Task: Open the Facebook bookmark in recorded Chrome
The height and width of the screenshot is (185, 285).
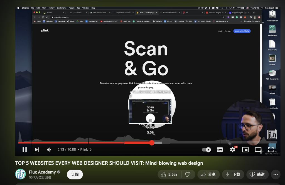Action: tap(60, 21)
